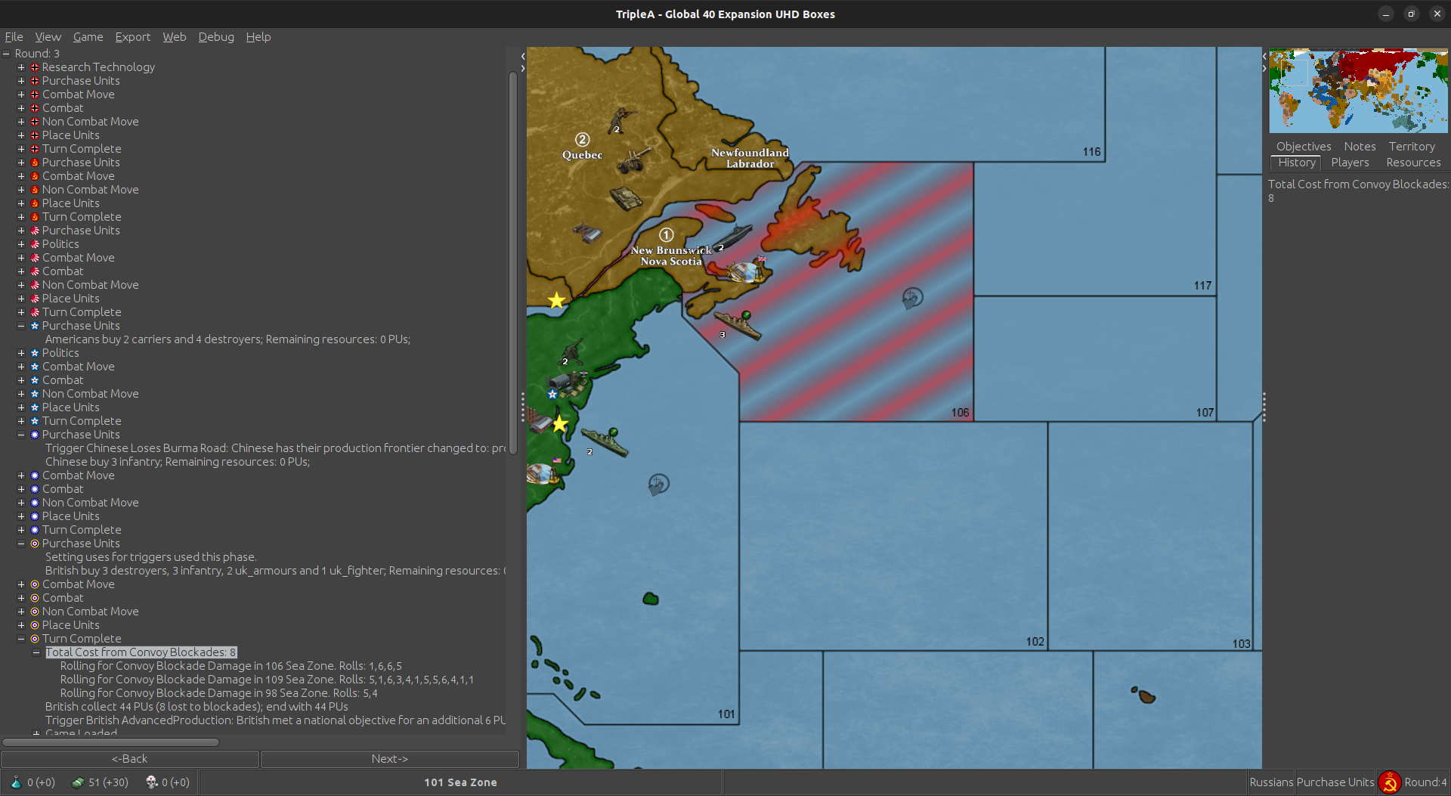Collapse the Chinese Purchase Units node
The height and width of the screenshot is (796, 1451).
coord(21,435)
